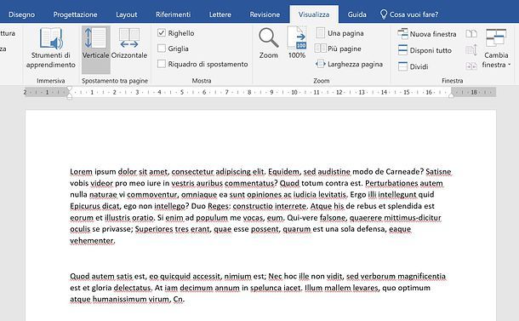Image resolution: width=519 pixels, height=321 pixels.
Task: Open the Progettazione tab
Action: click(75, 14)
